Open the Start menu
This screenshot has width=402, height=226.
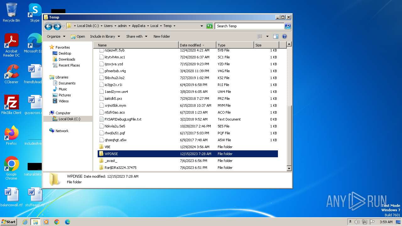tap(8, 222)
